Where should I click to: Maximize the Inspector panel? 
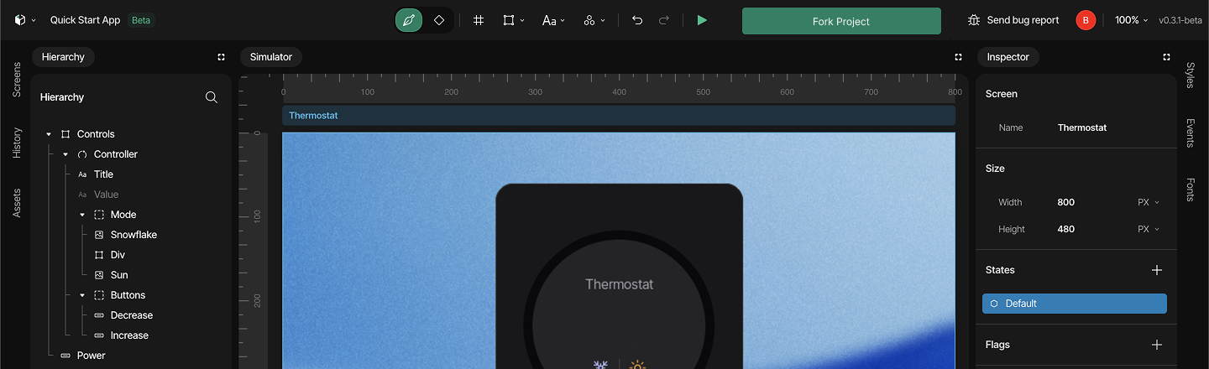pos(1166,57)
